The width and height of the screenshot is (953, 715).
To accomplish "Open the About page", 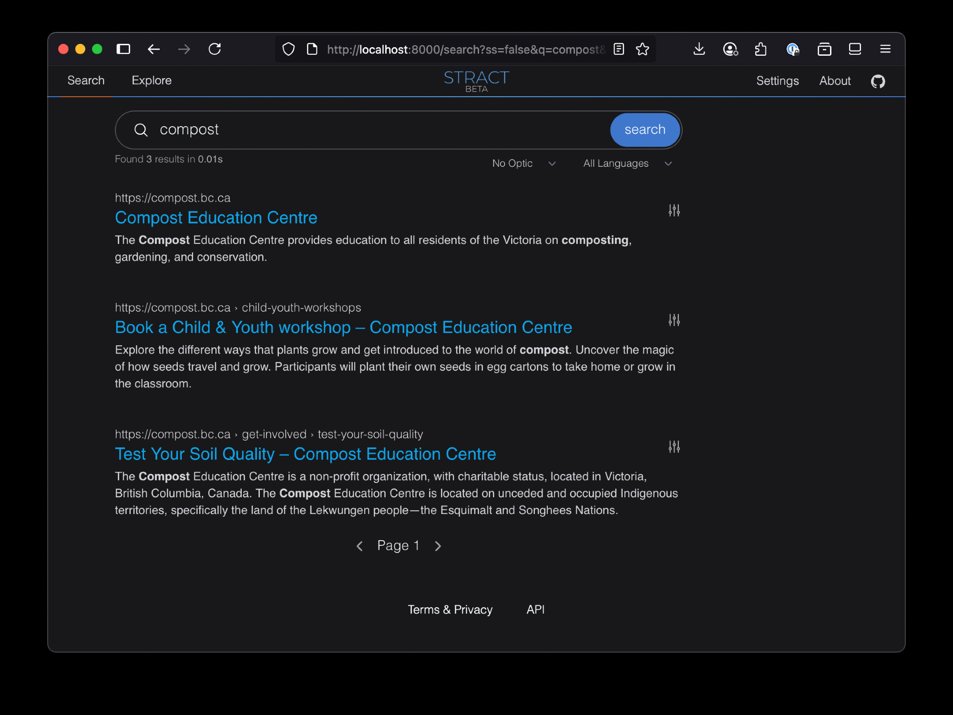I will (x=835, y=81).
